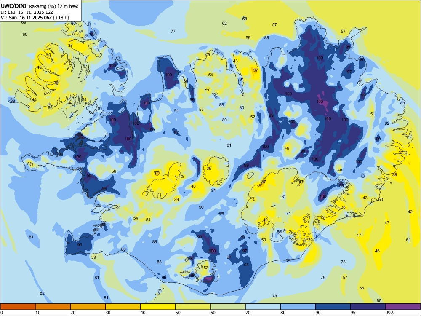This screenshot has width=421, height=316.
Task: Click the 'VT: Sun. 16.11.2025 06Z (+18 h)' line
Action: [35, 18]
